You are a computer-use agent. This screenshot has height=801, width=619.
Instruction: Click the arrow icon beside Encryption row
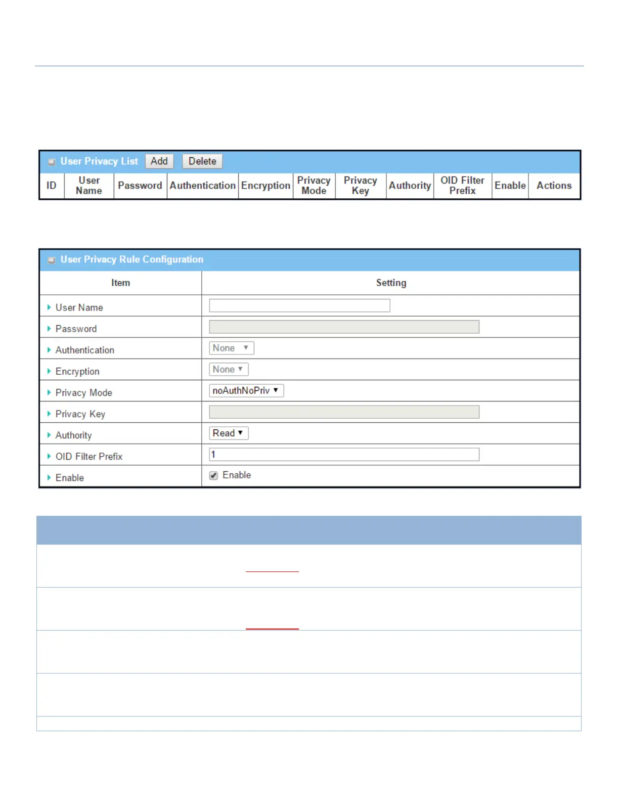pyautogui.click(x=49, y=371)
